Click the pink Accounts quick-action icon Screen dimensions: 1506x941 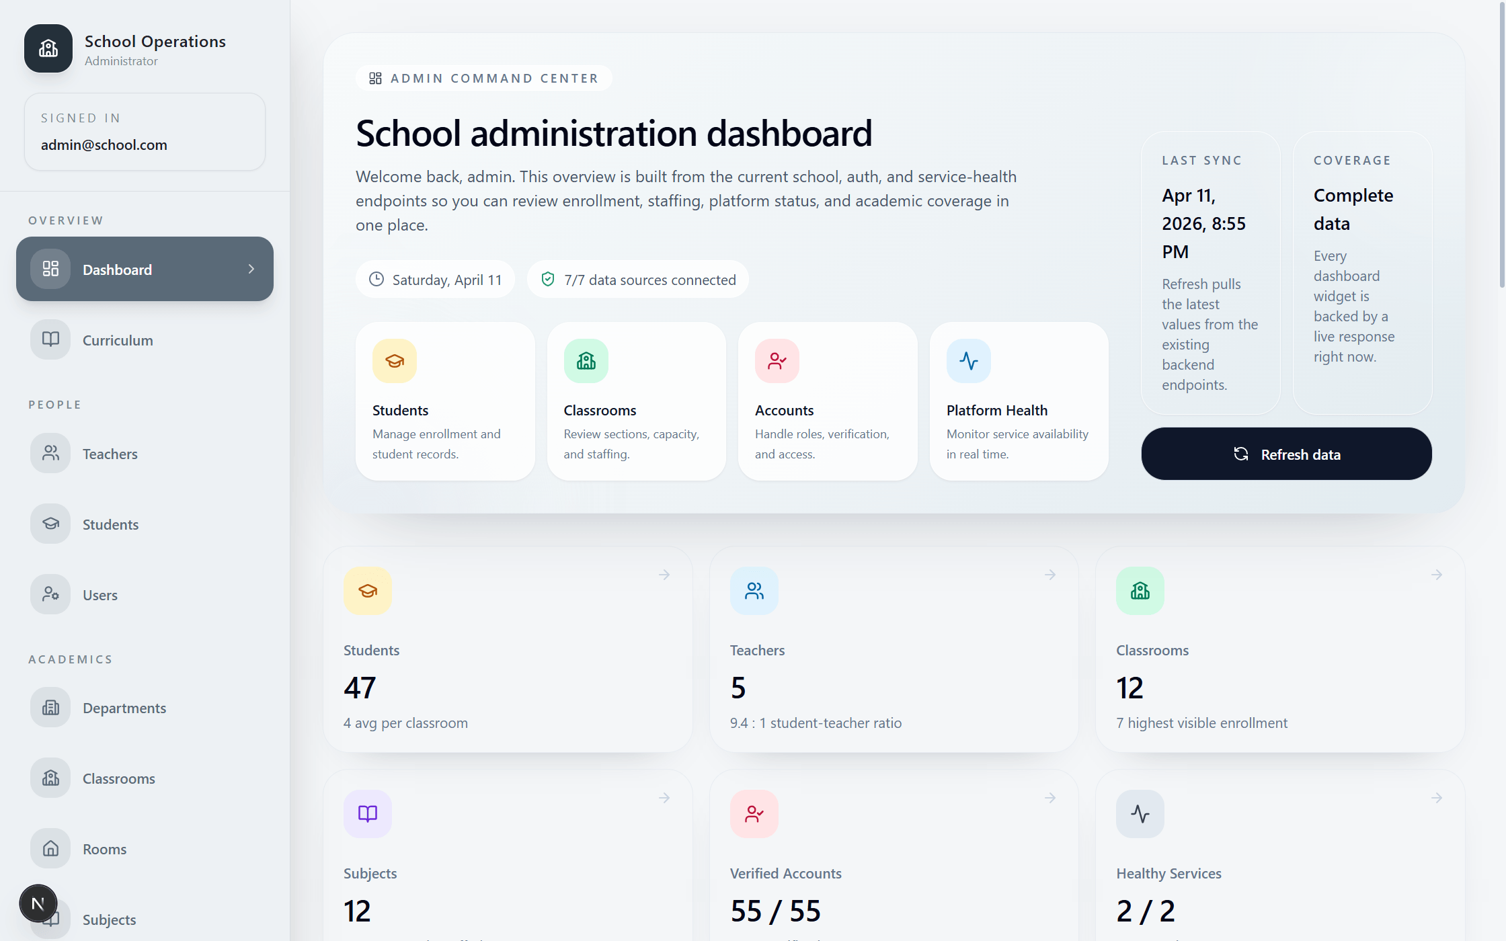[777, 361]
